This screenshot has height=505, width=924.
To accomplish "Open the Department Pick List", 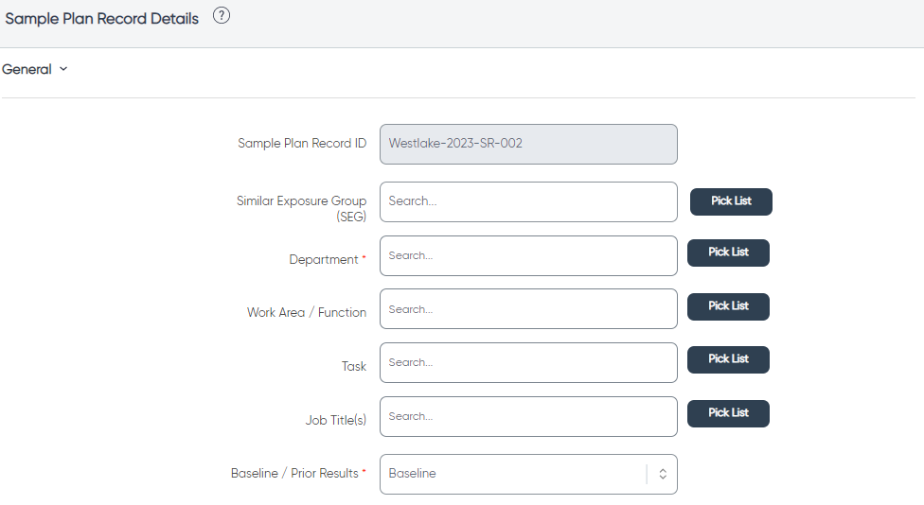I will [728, 252].
